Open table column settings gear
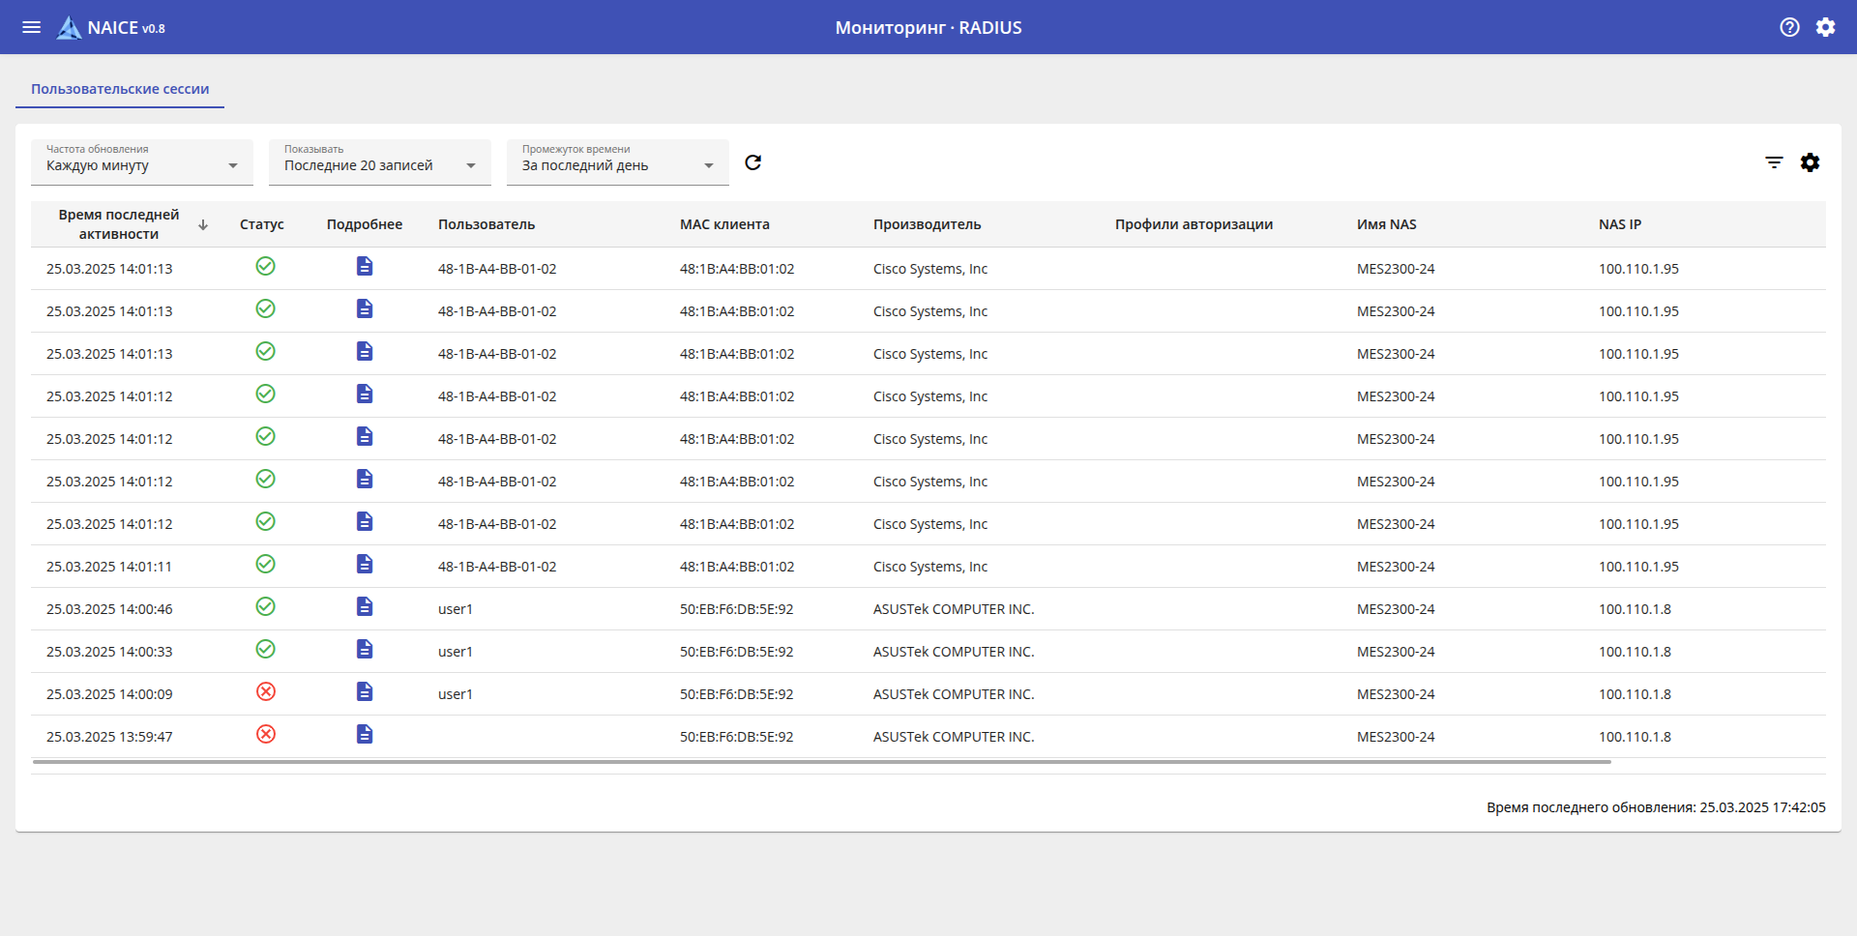 [x=1810, y=162]
